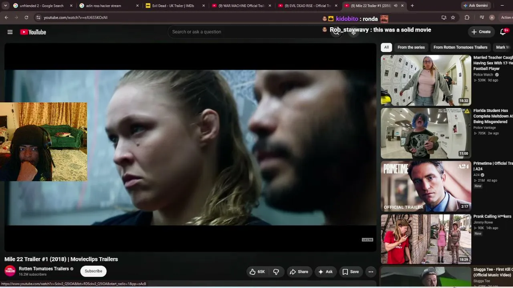The height and width of the screenshot is (288, 513).
Task: Click the install app icon in address bar
Action: point(444,18)
